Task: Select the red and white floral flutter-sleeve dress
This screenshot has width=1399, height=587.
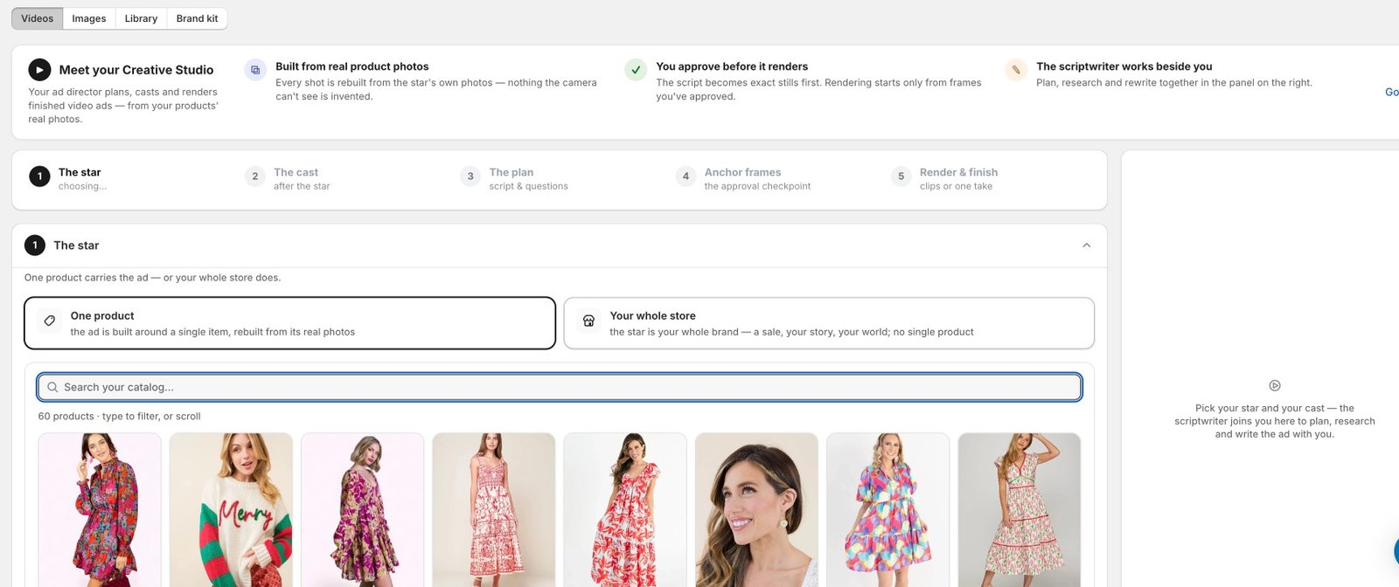Action: click(x=625, y=510)
